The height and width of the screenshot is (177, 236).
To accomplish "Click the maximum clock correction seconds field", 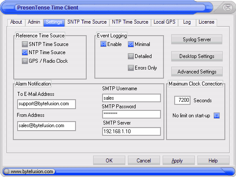I will coord(182,100).
